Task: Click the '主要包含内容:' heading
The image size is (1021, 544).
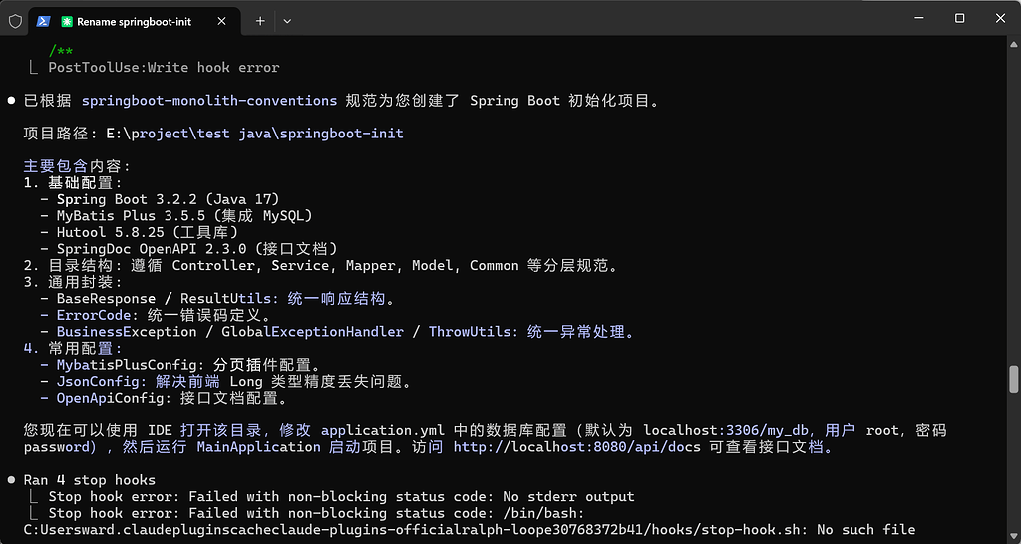Action: (77, 166)
